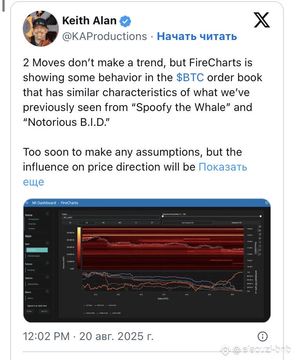Click the tweet timestamp 12:02 PM
The image size is (294, 360).
(x=46, y=336)
